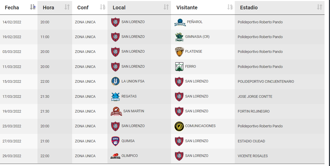330x166 pixels.
Task: Sort by Visitante column sort arrows
Action: coord(230,7)
